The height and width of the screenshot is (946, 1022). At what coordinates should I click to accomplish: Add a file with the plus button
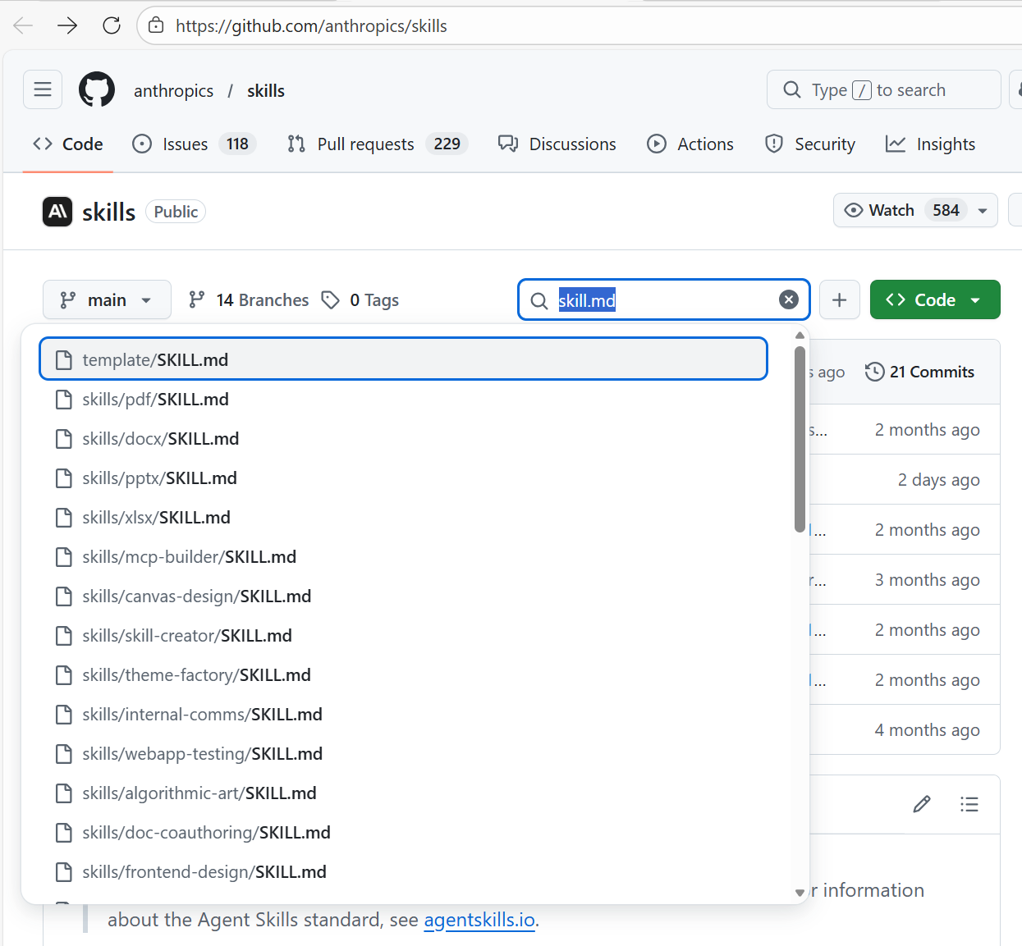point(839,299)
